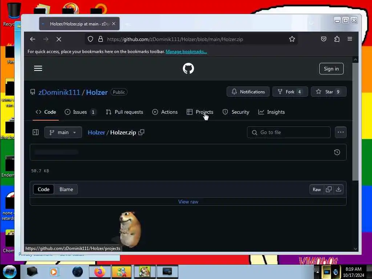Screen dimensions: 372x279
Task: Open the Issues tab
Action: click(x=80, y=112)
